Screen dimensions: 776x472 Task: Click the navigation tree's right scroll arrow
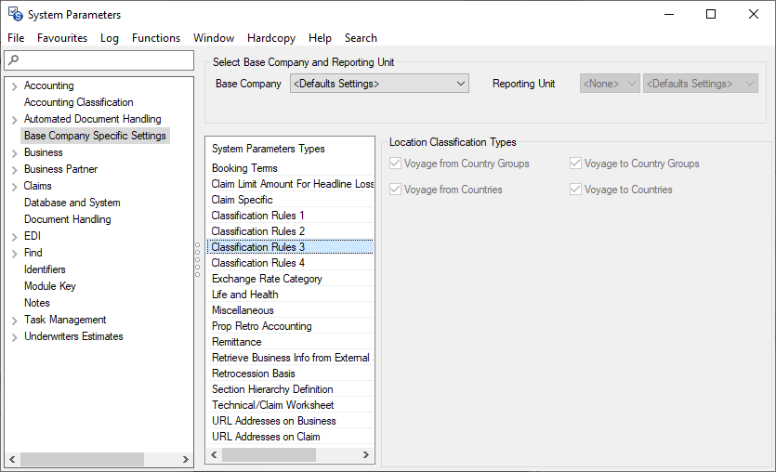coord(187,459)
